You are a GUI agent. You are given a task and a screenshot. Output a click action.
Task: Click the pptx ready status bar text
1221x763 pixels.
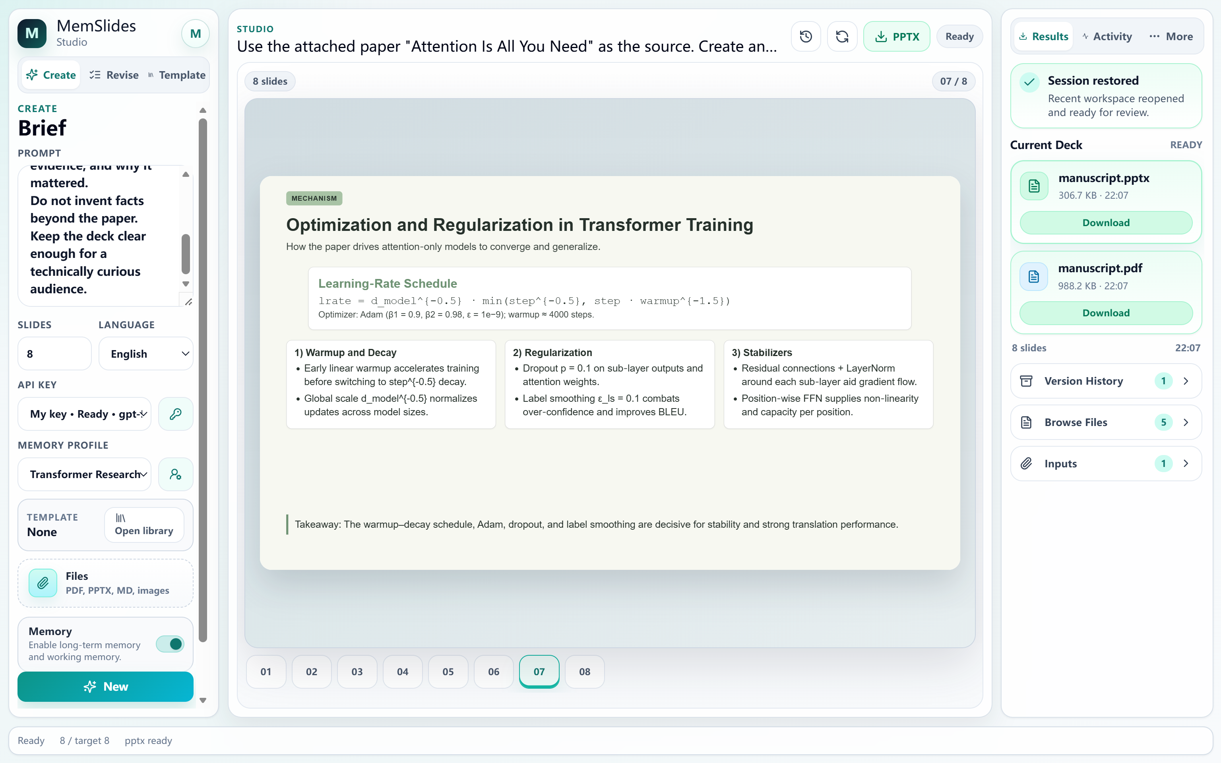pyautogui.click(x=148, y=740)
